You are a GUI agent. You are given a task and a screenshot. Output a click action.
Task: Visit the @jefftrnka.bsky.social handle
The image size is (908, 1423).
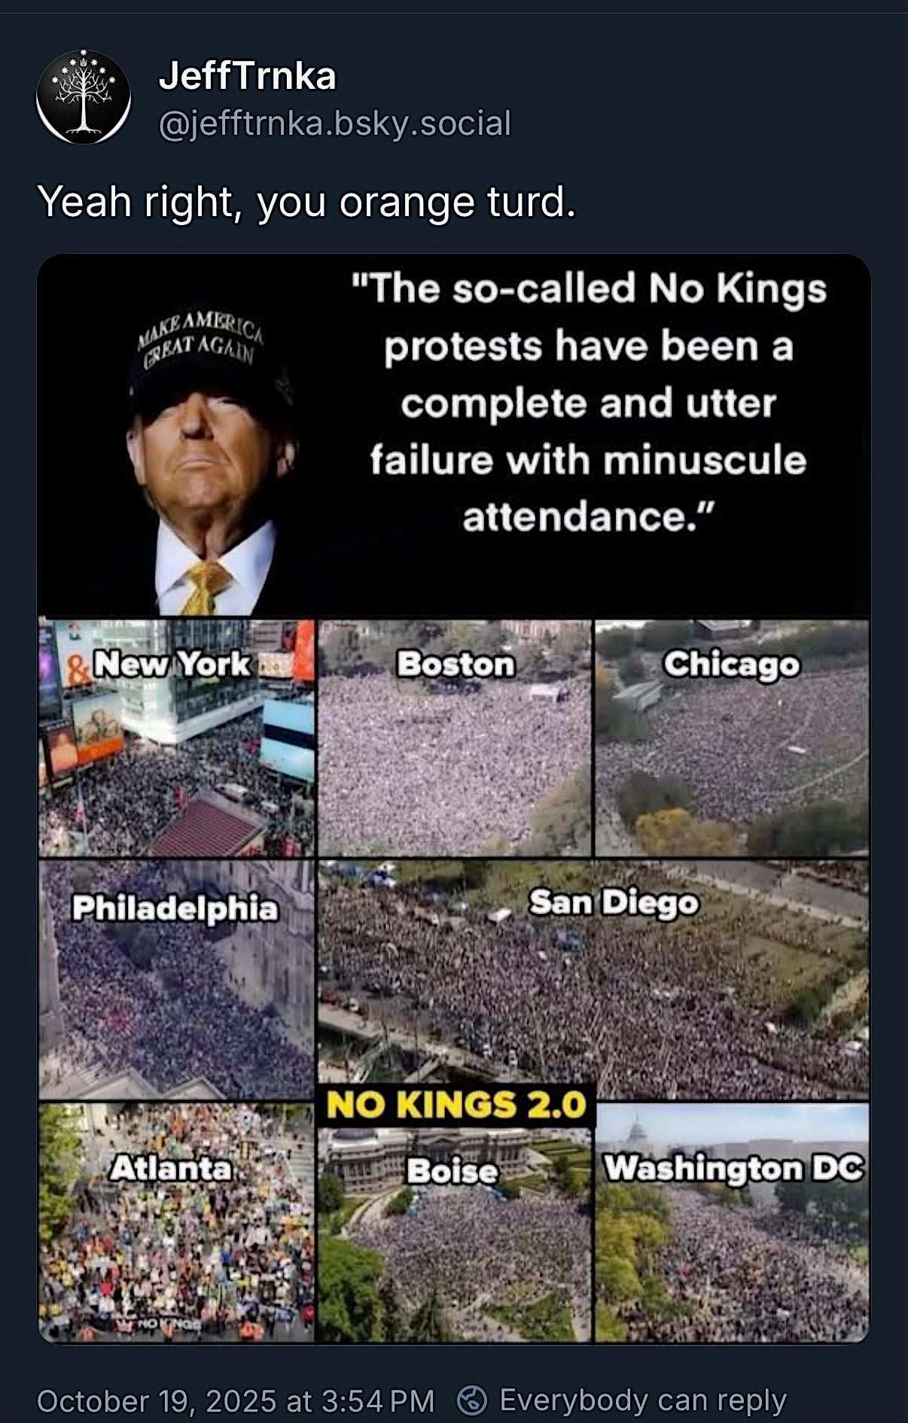tap(335, 123)
